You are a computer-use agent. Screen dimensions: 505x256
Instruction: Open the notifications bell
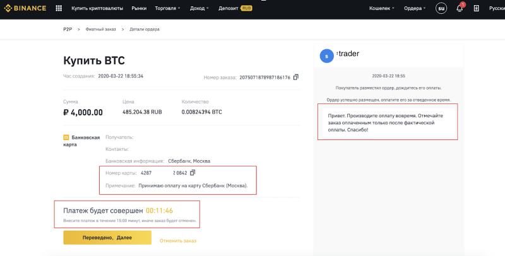tap(460, 9)
